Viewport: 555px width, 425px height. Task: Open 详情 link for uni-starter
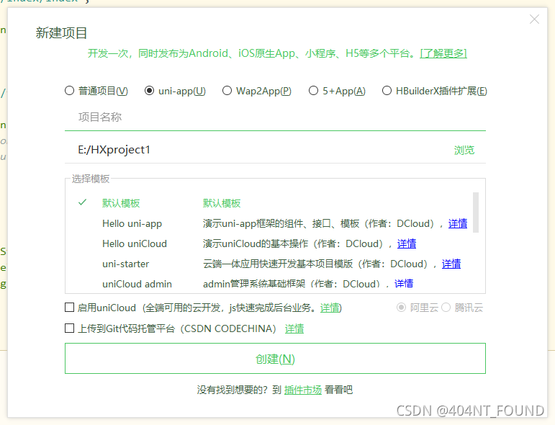[x=451, y=264]
